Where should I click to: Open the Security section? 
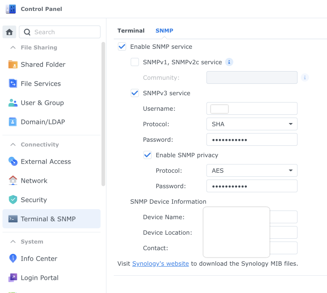pos(34,200)
